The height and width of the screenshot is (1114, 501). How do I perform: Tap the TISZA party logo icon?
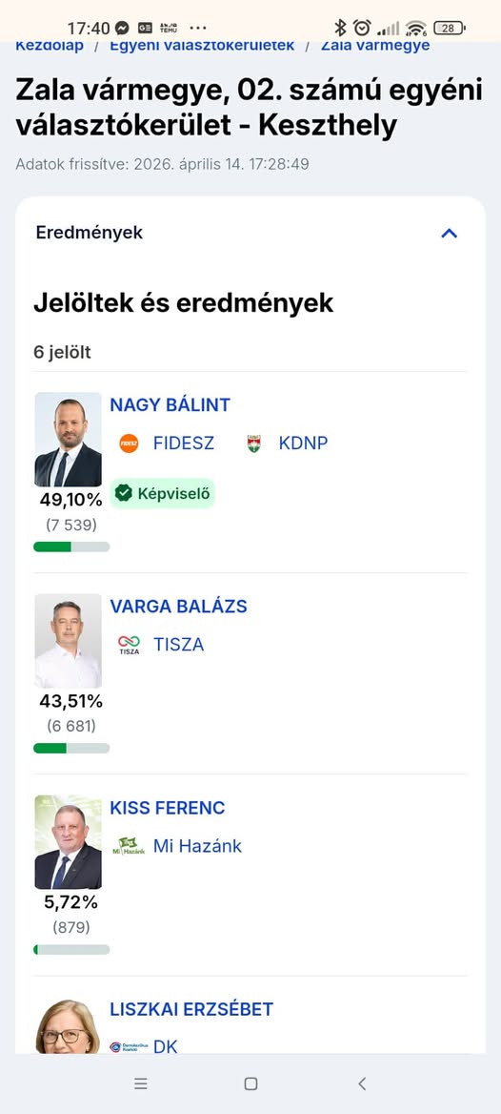coord(130,645)
